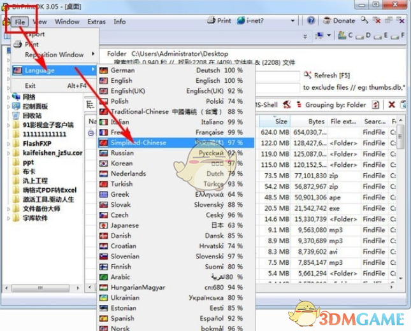The width and height of the screenshot is (411, 331).
Task: Click the exclude files input field
Action: tap(277, 88)
